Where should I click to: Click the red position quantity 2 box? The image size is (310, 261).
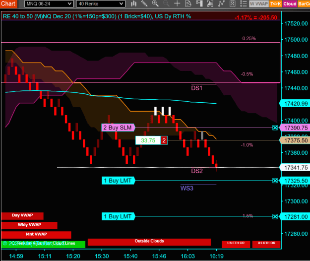[x=164, y=140]
